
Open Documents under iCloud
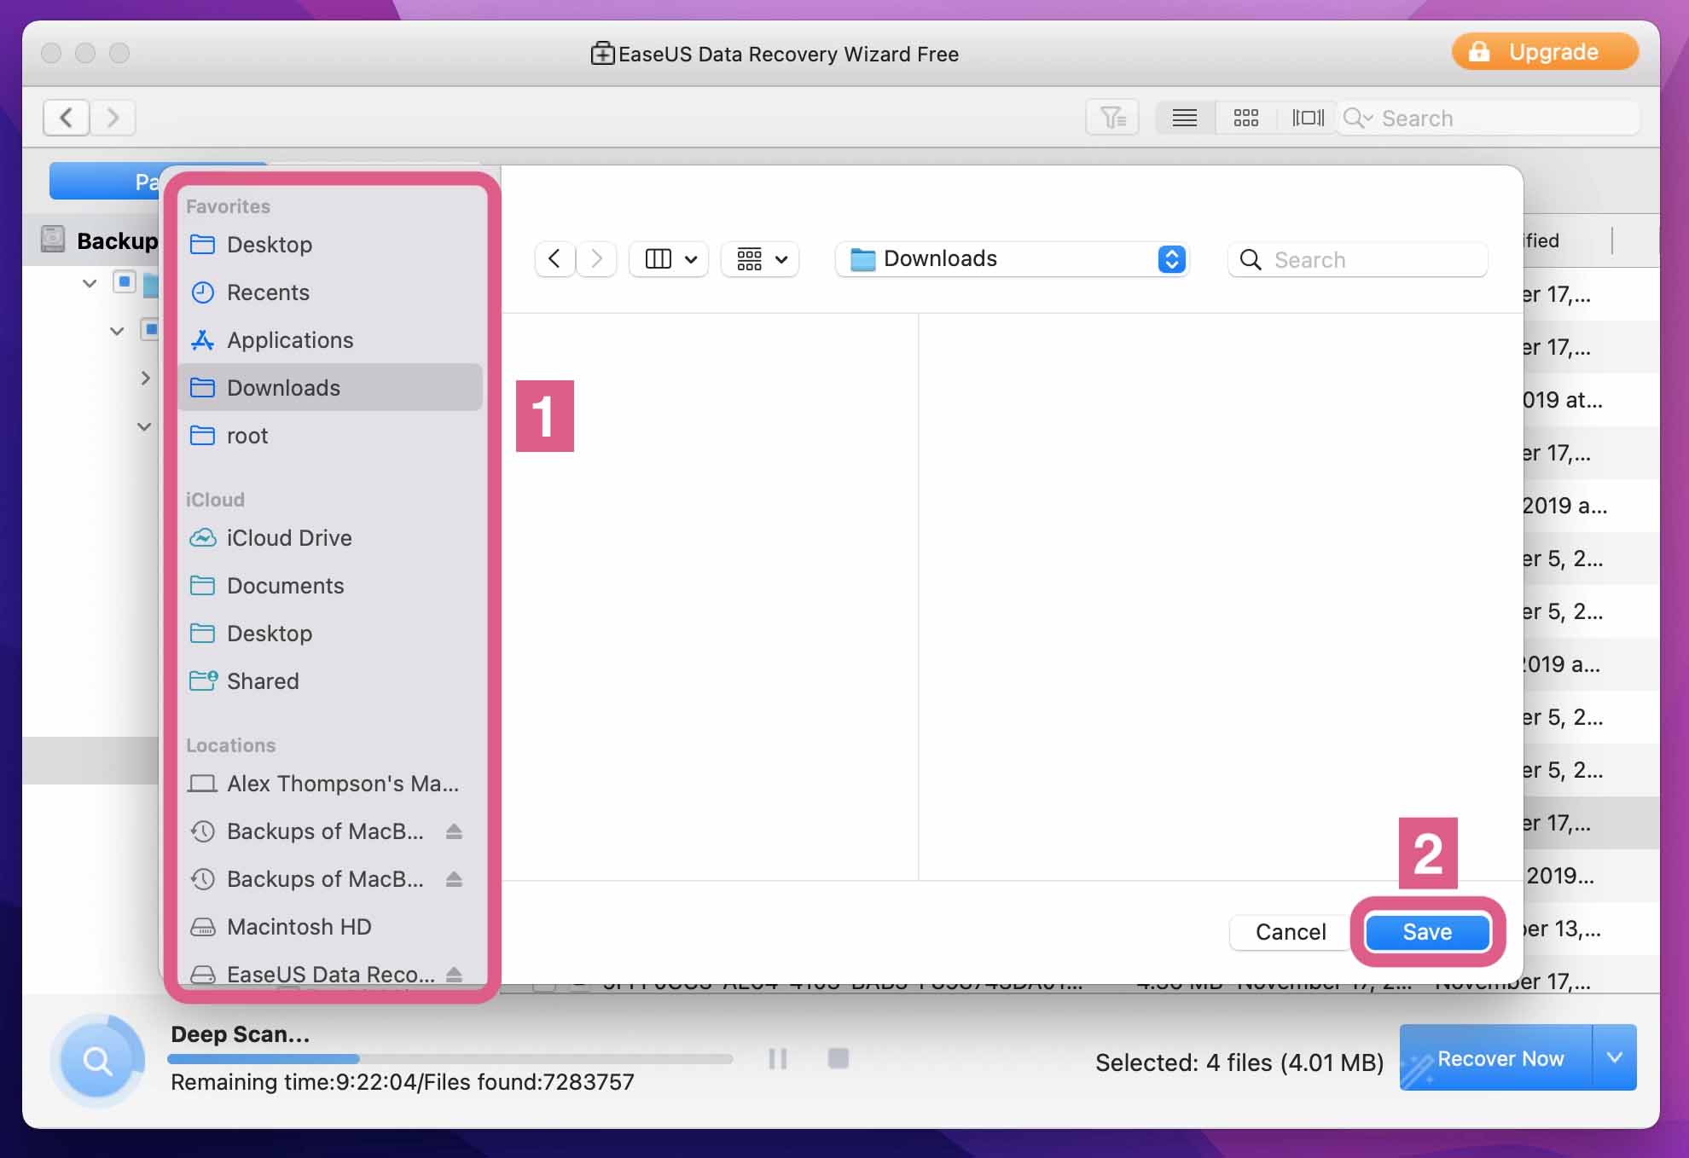tap(331, 586)
